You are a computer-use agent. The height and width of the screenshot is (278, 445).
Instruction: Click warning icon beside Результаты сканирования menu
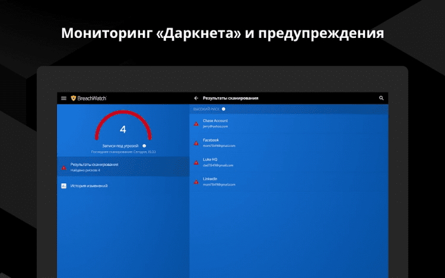tap(64, 168)
